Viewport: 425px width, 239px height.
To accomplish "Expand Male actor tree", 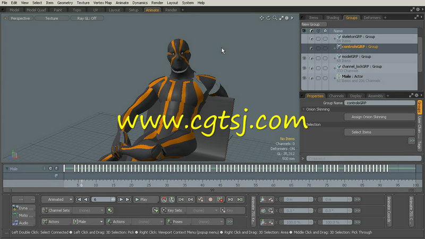I will tap(335, 78).
